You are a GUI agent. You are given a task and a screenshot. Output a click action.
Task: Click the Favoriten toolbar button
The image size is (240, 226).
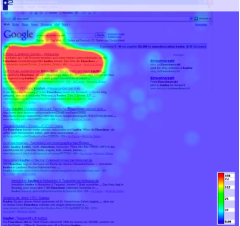(66, 13)
